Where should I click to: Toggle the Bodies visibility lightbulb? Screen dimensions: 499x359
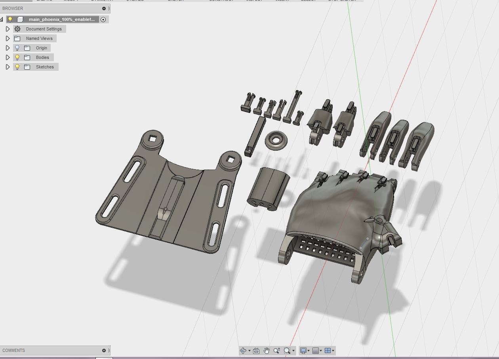[x=17, y=57]
